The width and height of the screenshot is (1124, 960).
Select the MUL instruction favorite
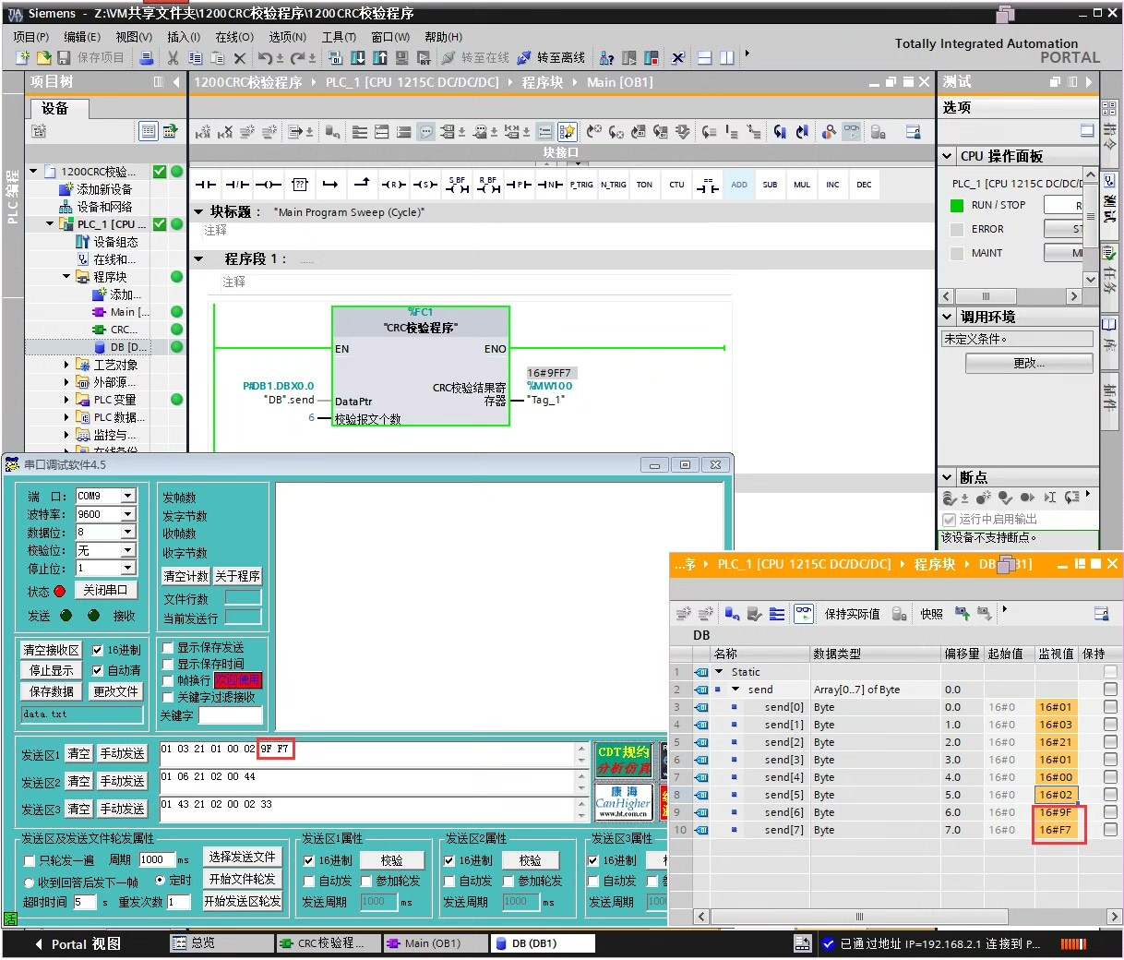pyautogui.click(x=802, y=185)
